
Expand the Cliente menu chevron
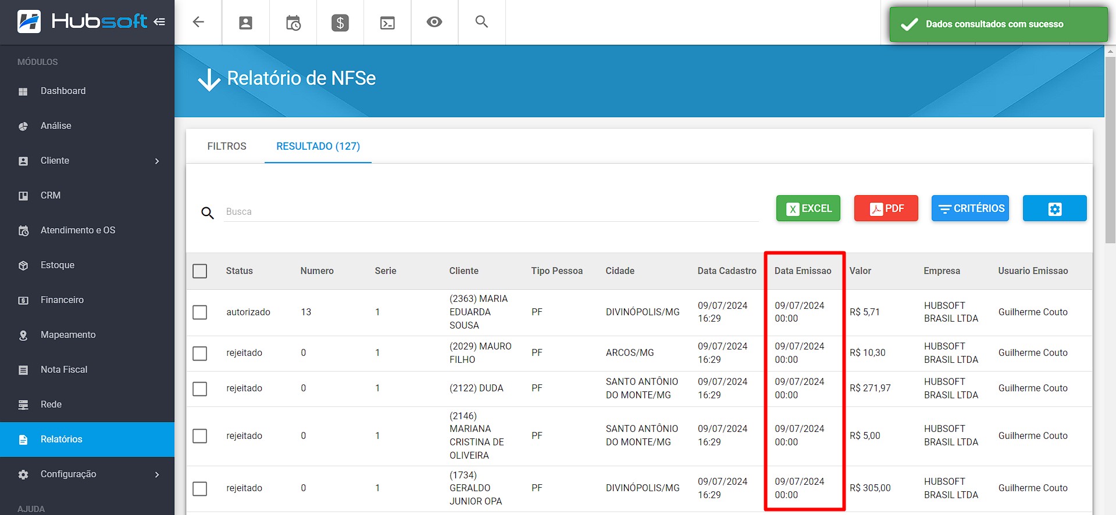[157, 161]
